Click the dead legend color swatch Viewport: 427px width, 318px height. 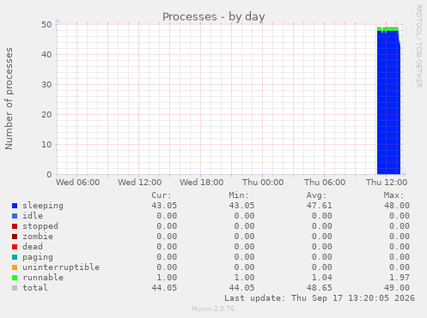pos(15,247)
